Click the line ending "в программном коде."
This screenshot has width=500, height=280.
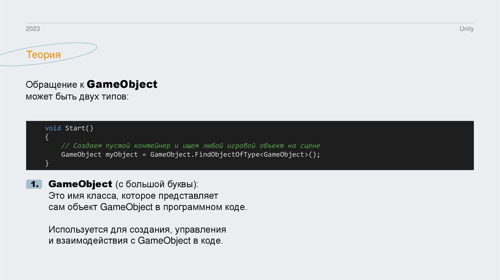point(148,208)
